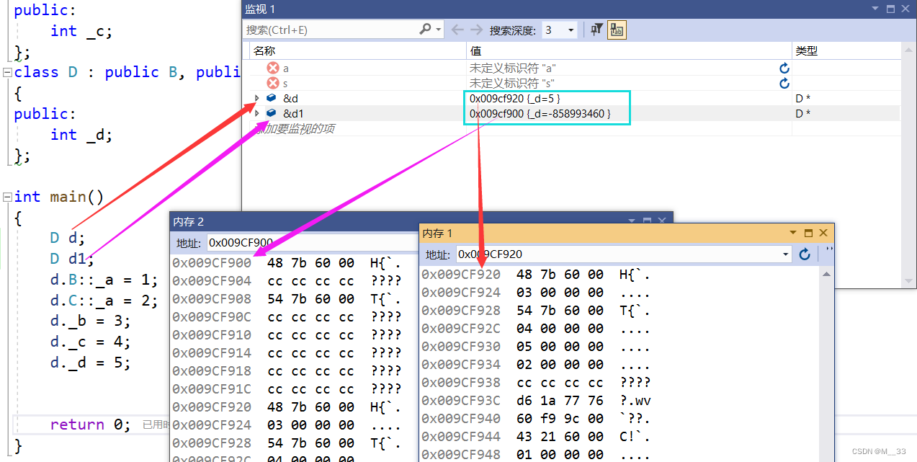Toggle the pinned-items filter icon in Watch 1
This screenshot has width=917, height=462.
596,30
